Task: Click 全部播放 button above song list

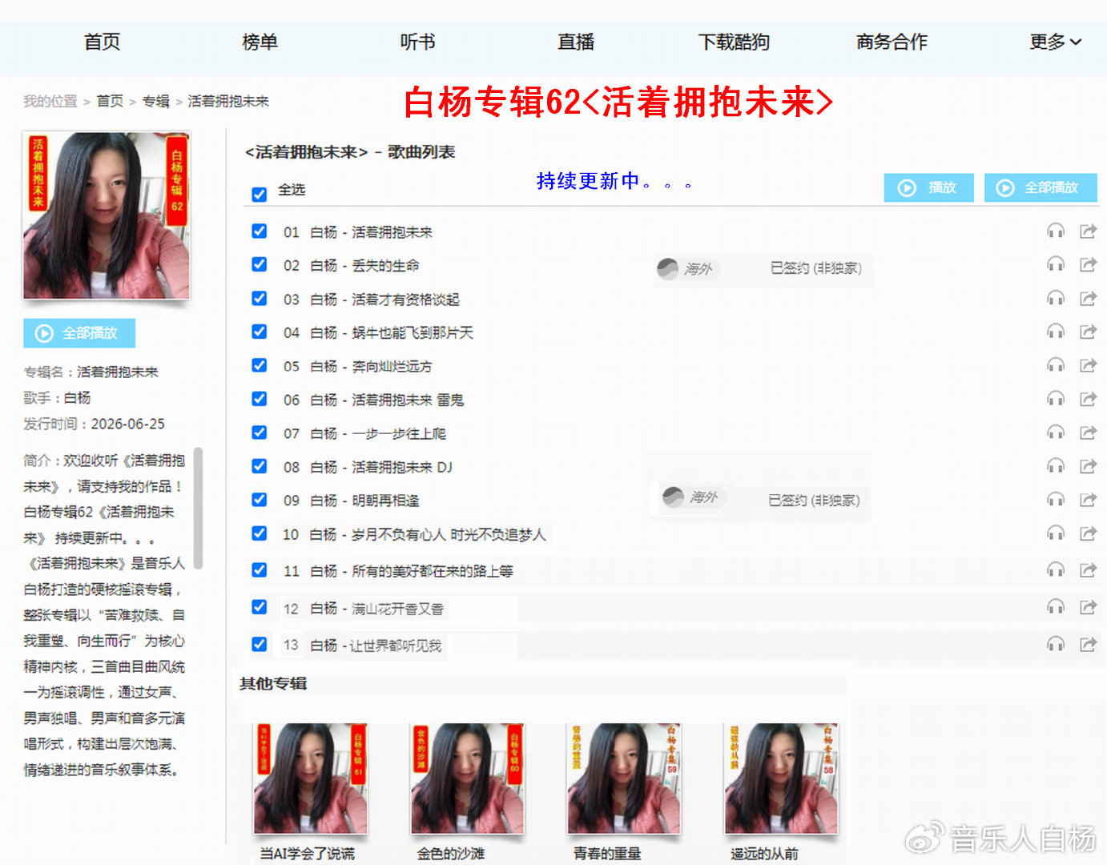Action: (x=1041, y=187)
